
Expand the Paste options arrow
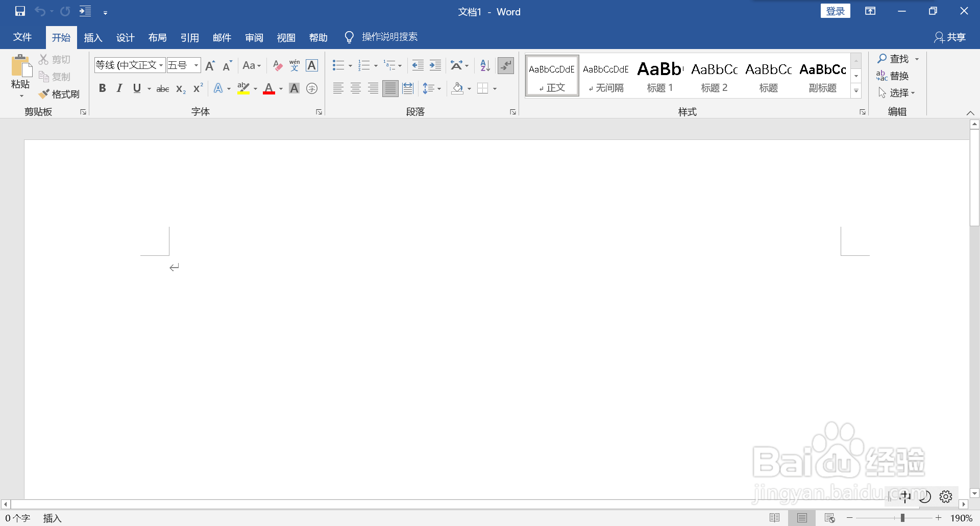click(21, 96)
